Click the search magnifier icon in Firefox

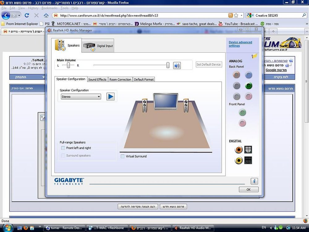[304, 15]
